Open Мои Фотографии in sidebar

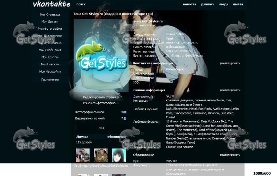[50, 29]
